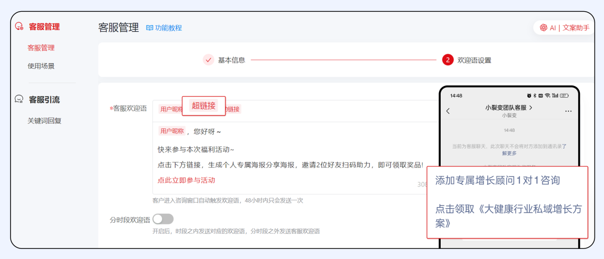Open 客服管理 submenu item in sidebar
This screenshot has width=604, height=259.
point(41,48)
